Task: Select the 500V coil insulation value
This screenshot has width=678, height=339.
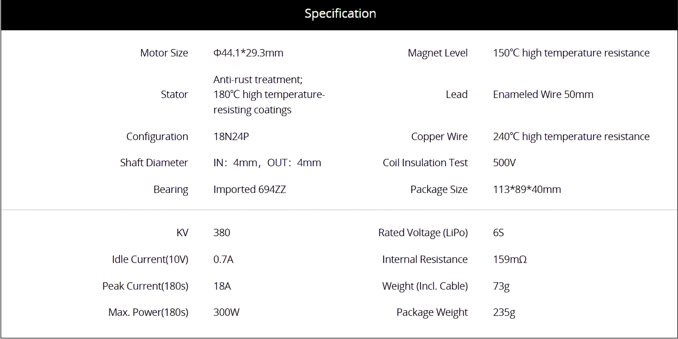Action: tap(504, 163)
